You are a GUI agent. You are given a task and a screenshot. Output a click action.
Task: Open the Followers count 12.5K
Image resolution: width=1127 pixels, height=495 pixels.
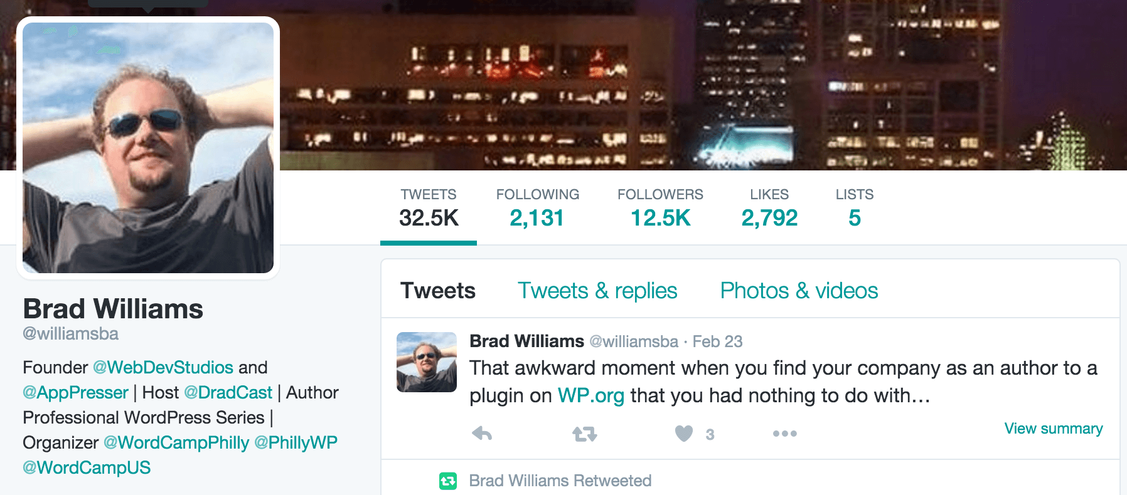coord(660,218)
